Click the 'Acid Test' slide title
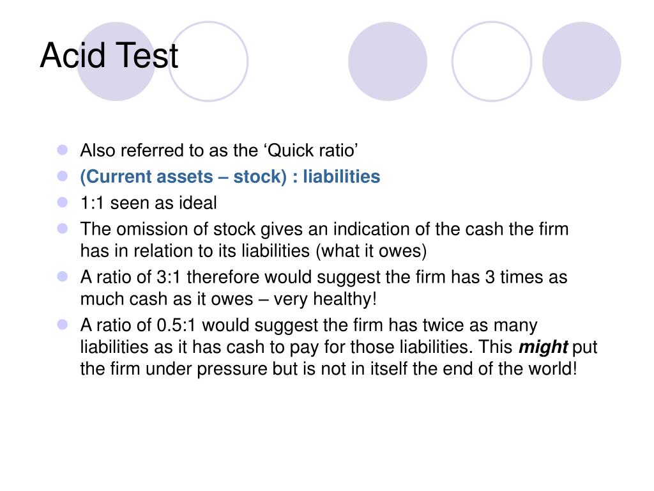 pyautogui.click(x=109, y=55)
